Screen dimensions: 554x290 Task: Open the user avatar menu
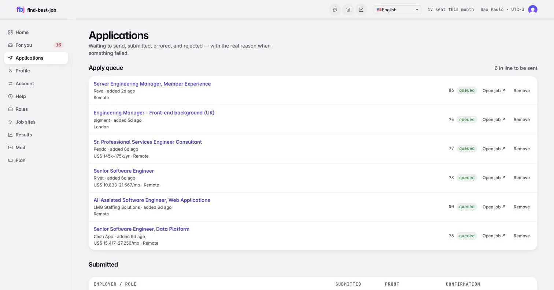[533, 10]
